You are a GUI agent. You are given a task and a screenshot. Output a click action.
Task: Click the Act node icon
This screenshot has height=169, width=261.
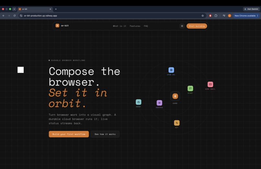177,123
